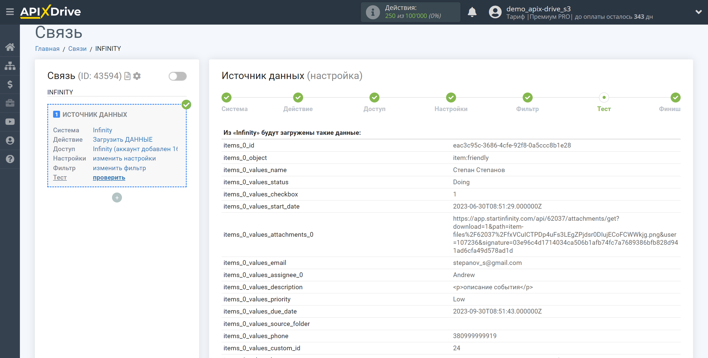Open the connections sitemap sidebar icon
The width and height of the screenshot is (708, 358).
(x=10, y=66)
